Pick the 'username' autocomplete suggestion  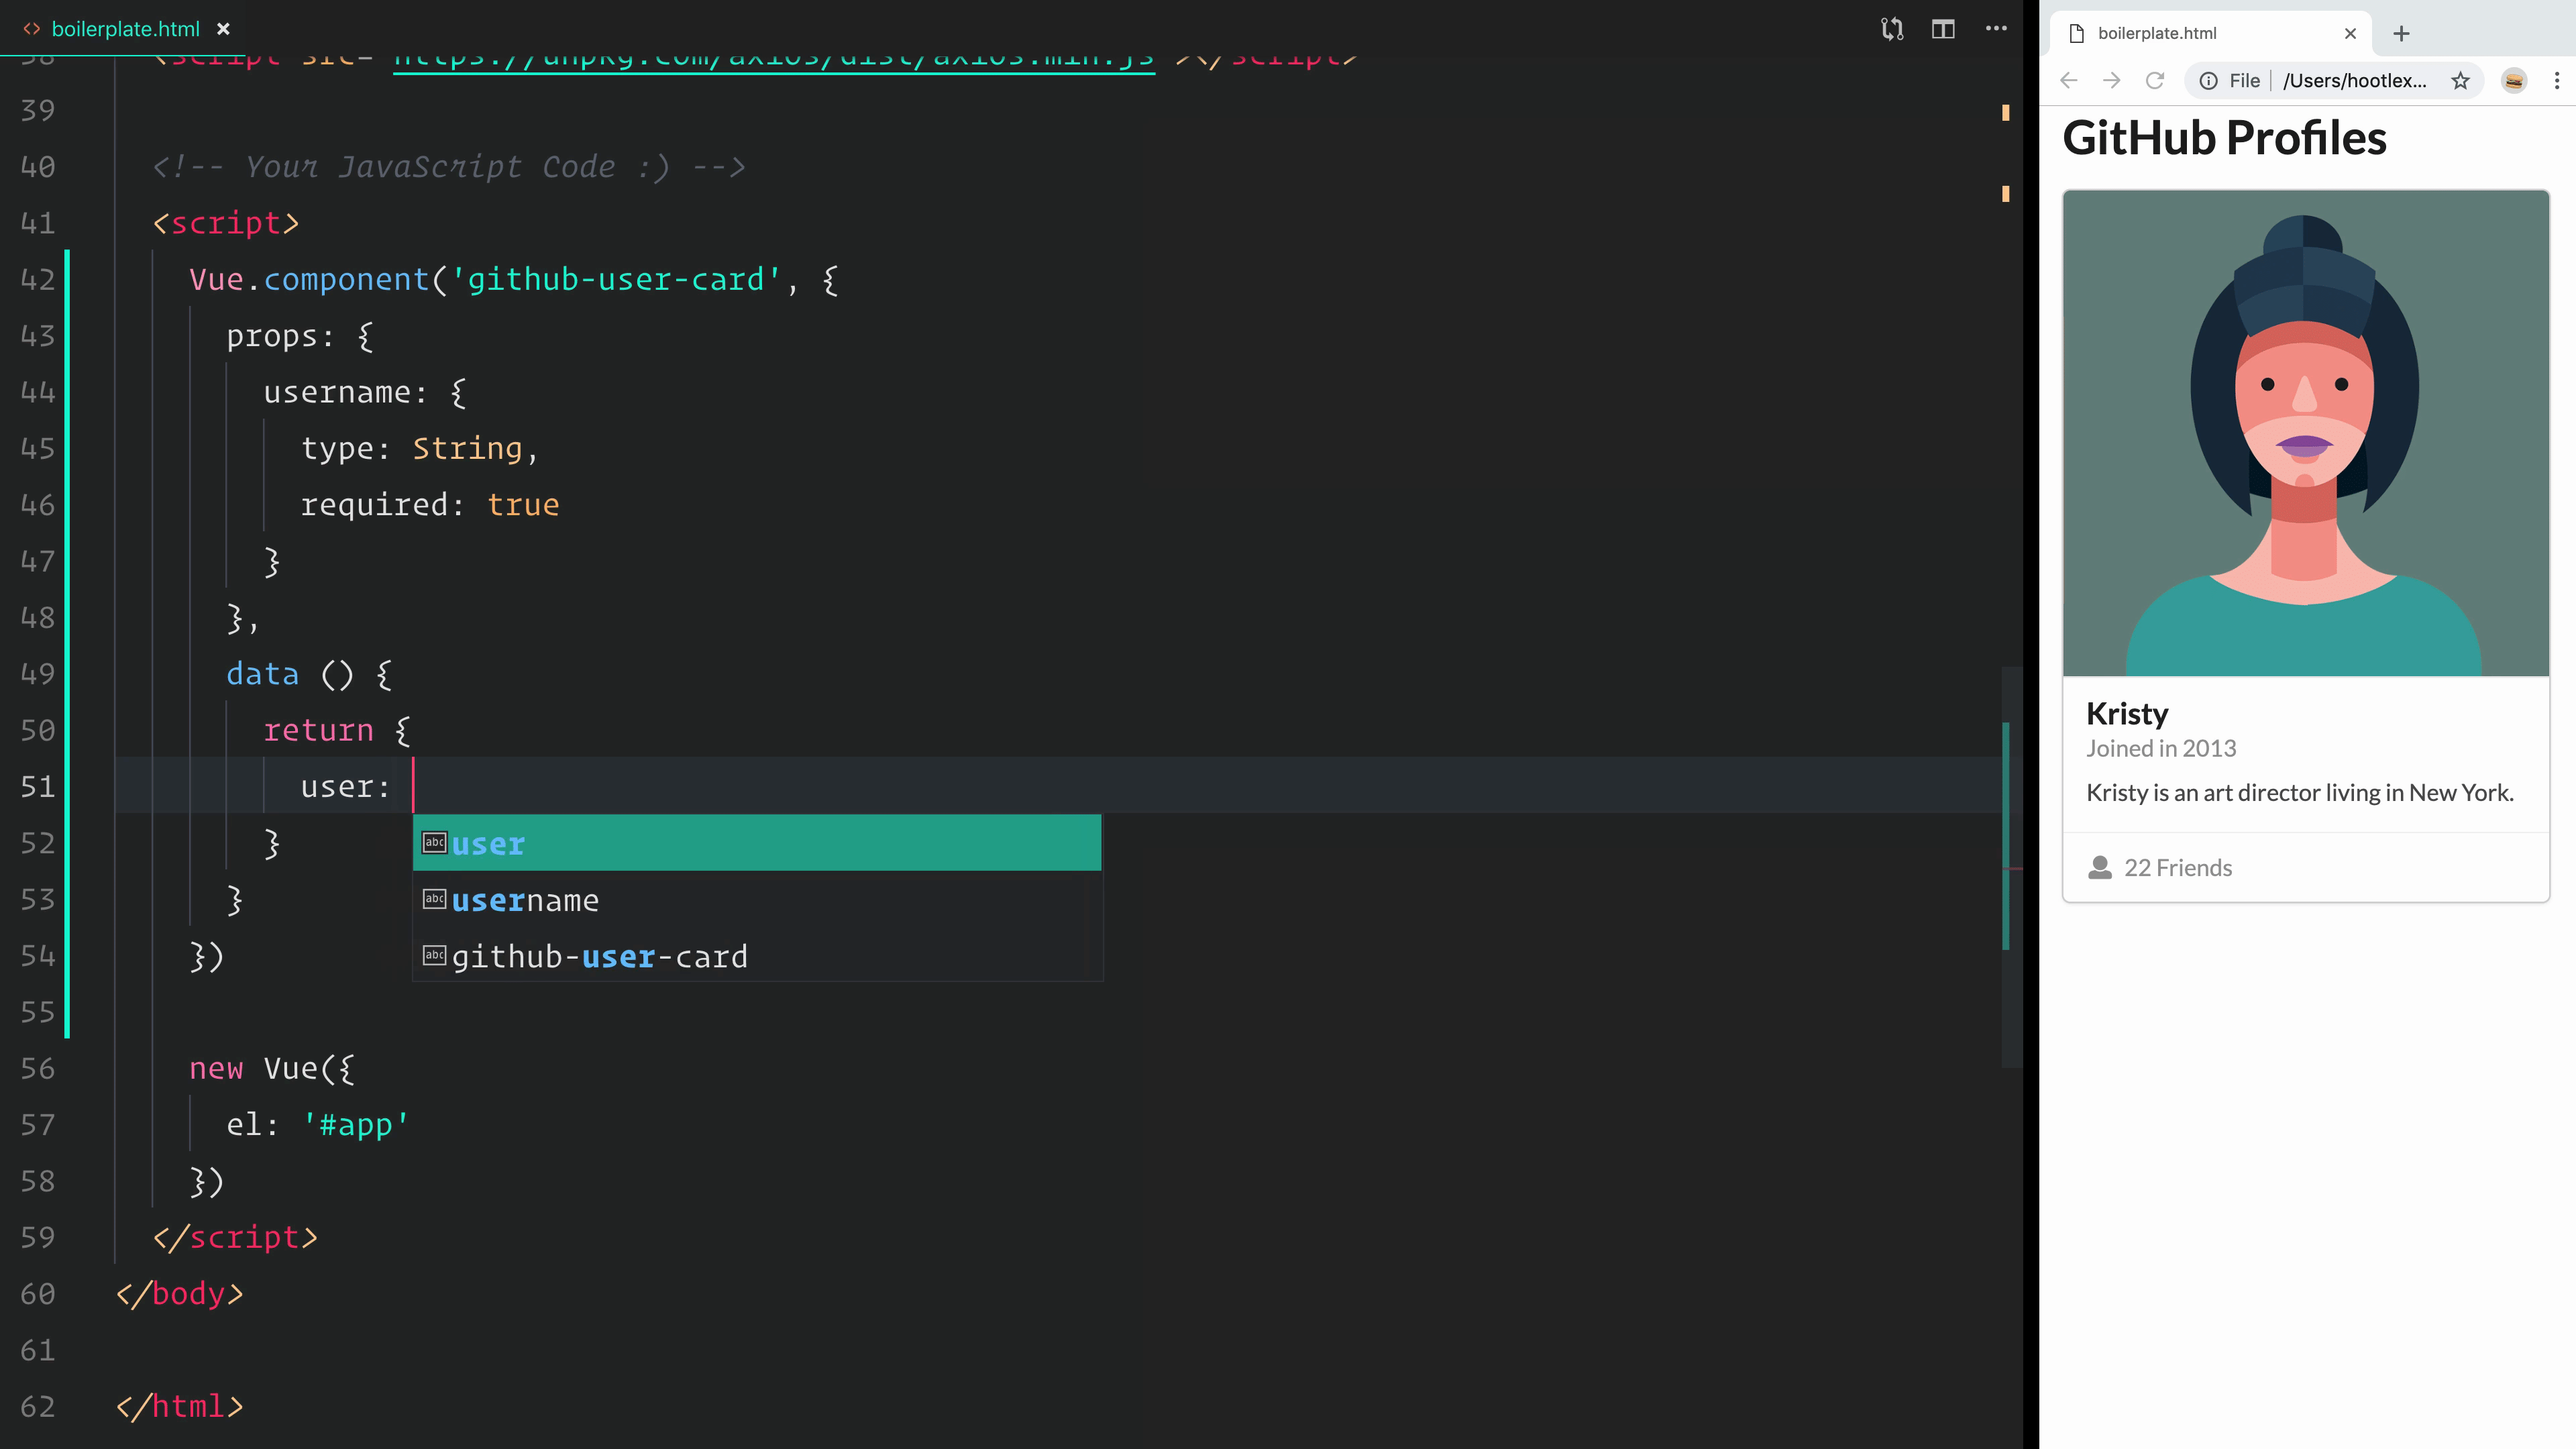tap(757, 900)
